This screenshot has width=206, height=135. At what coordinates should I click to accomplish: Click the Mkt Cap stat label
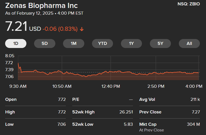(x=148, y=124)
